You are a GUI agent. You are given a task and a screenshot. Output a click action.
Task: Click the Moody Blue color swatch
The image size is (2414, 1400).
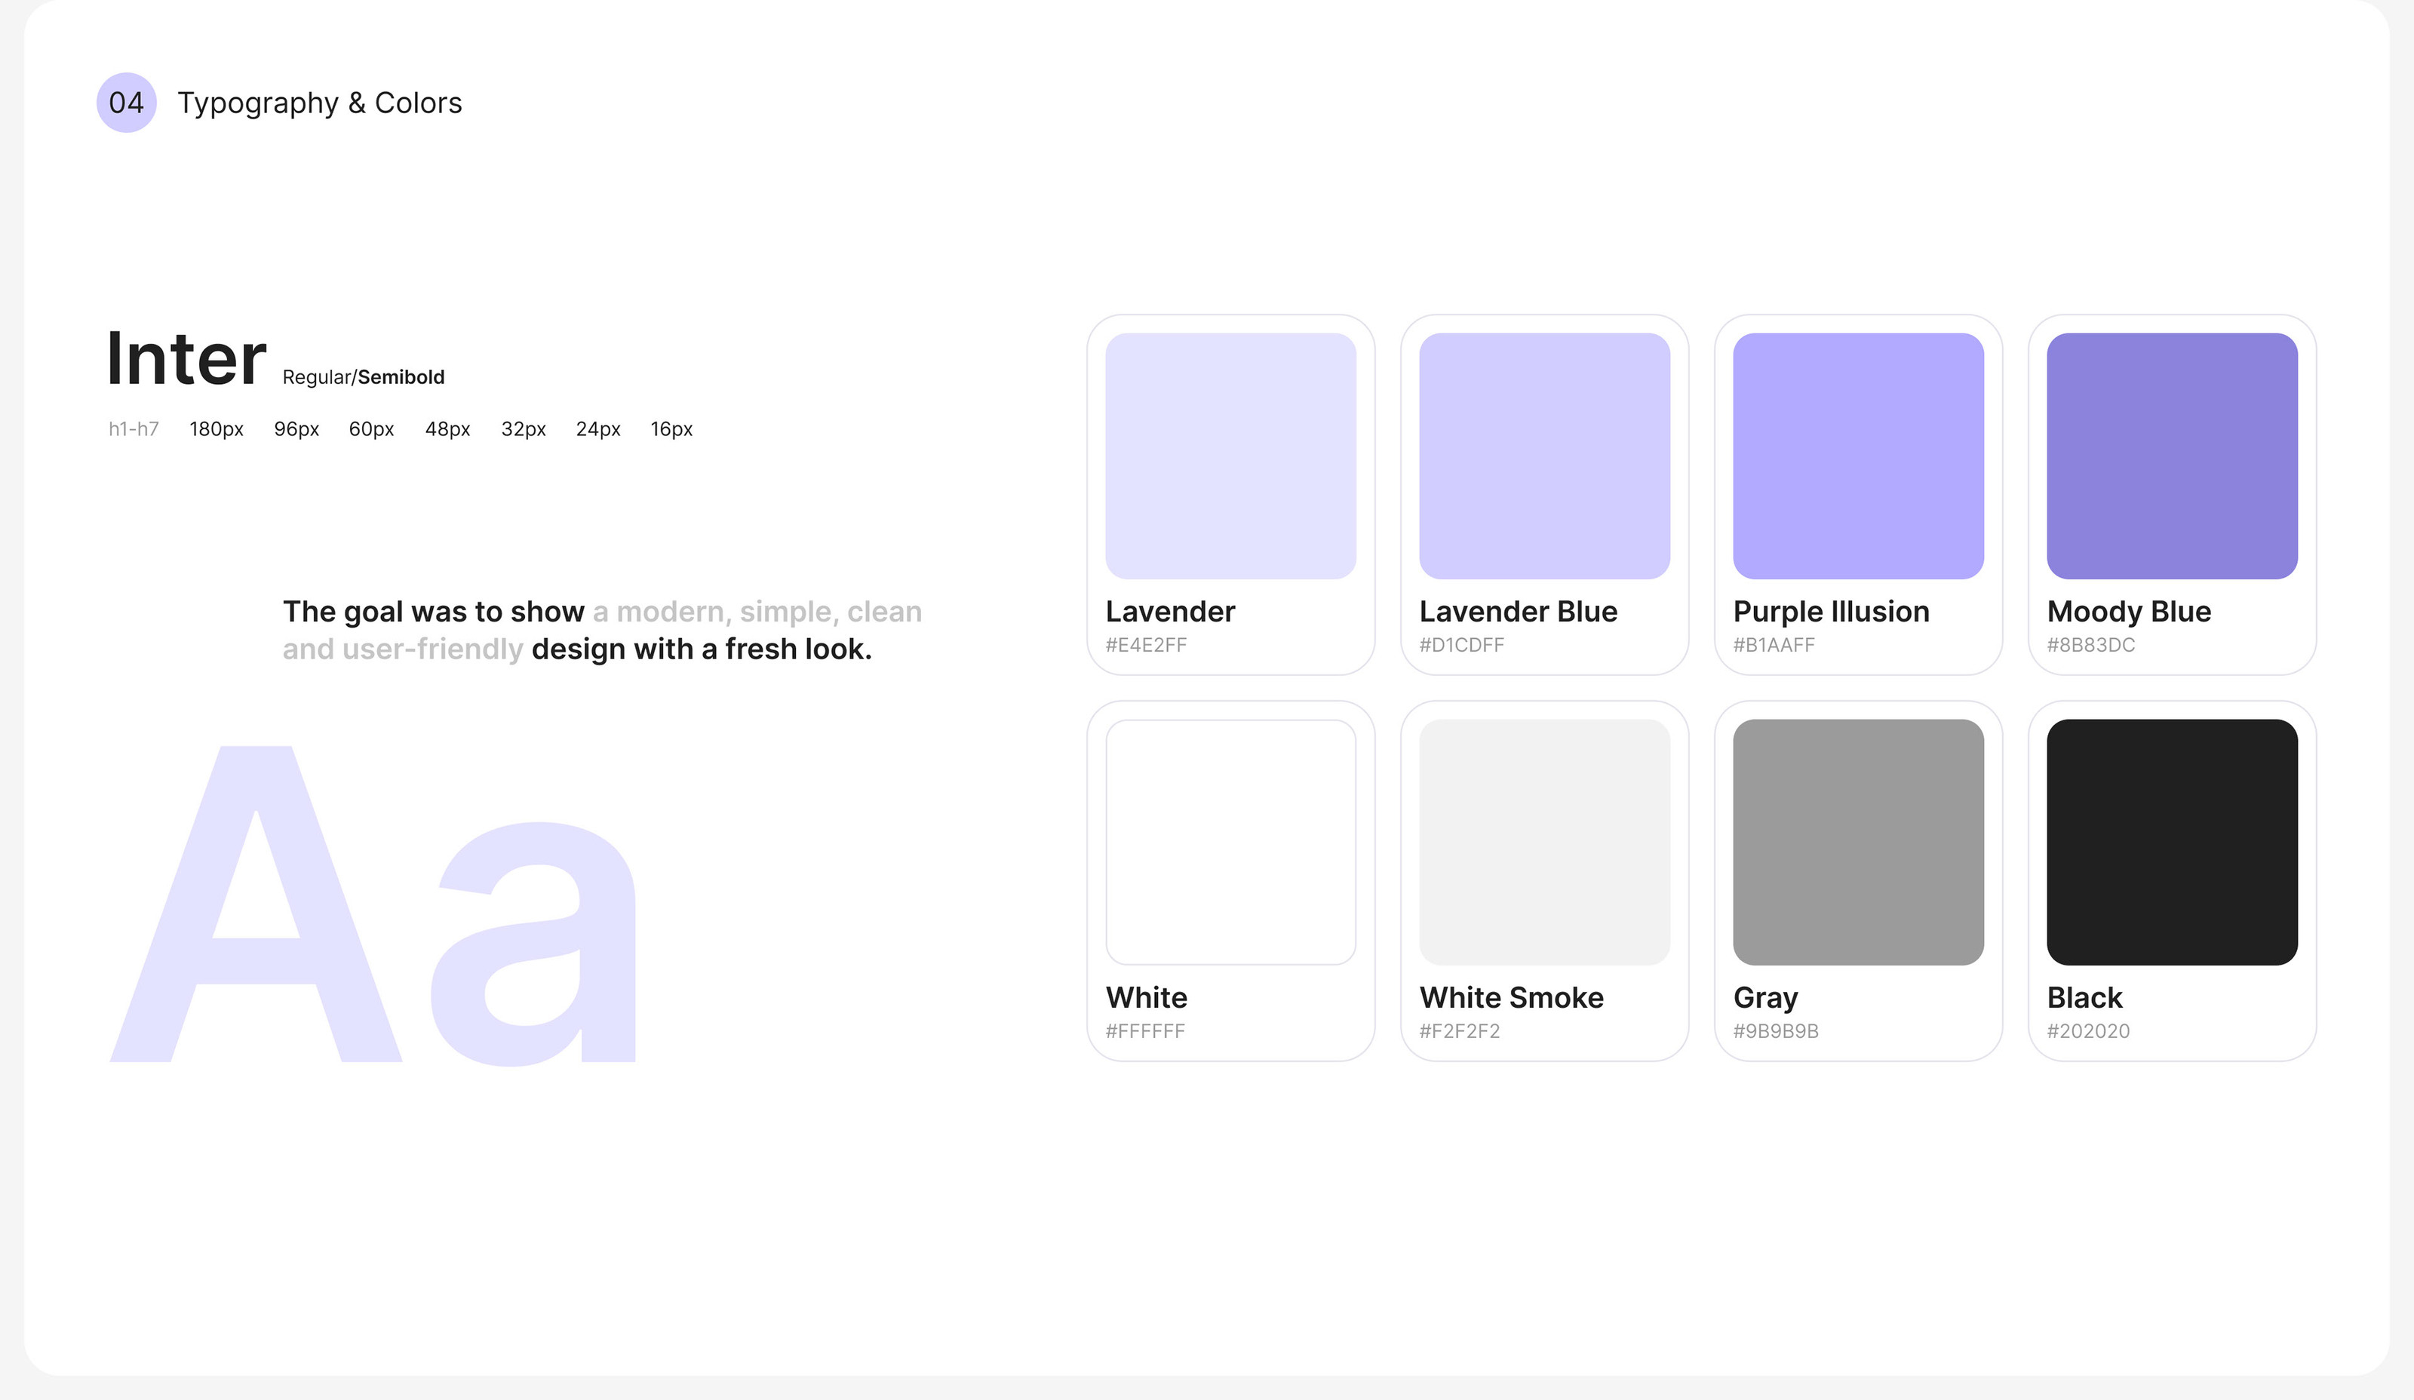[2172, 456]
